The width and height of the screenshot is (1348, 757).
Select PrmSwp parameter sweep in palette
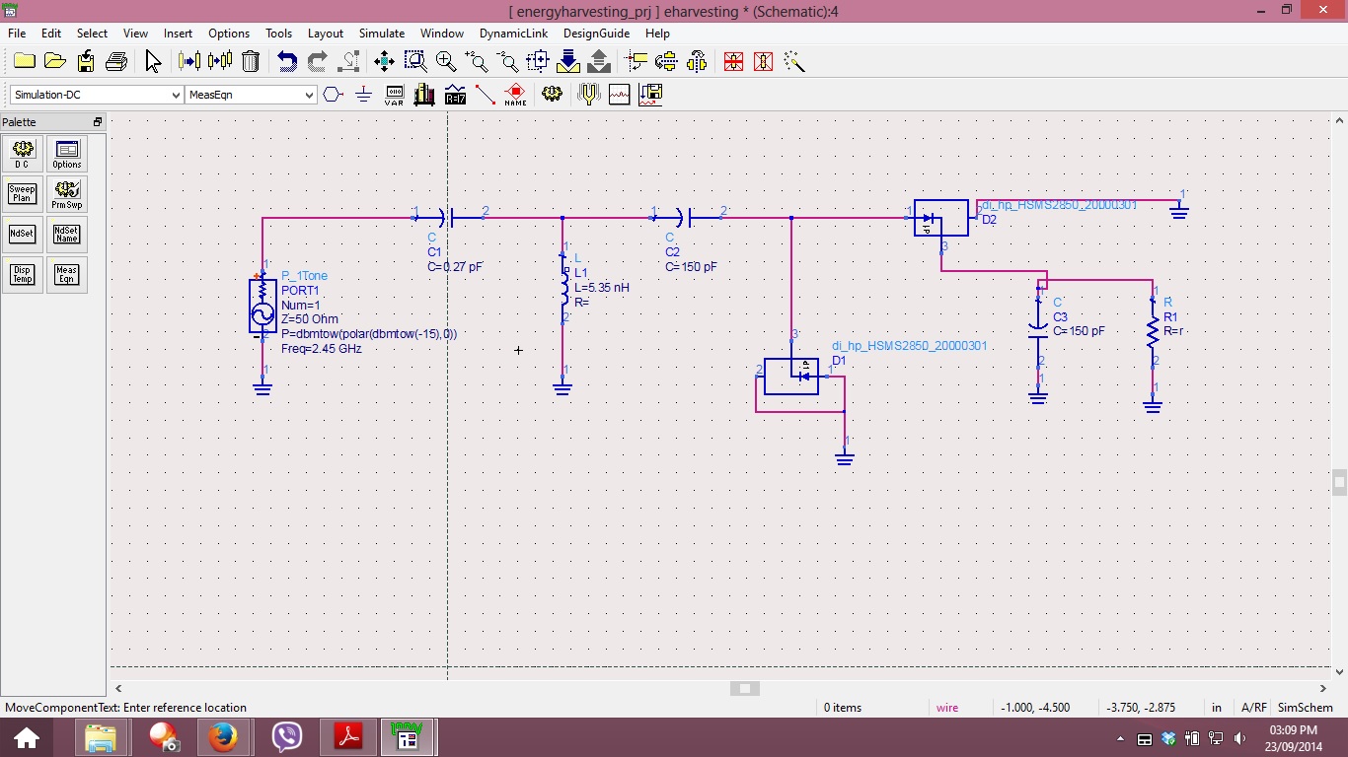pyautogui.click(x=67, y=193)
